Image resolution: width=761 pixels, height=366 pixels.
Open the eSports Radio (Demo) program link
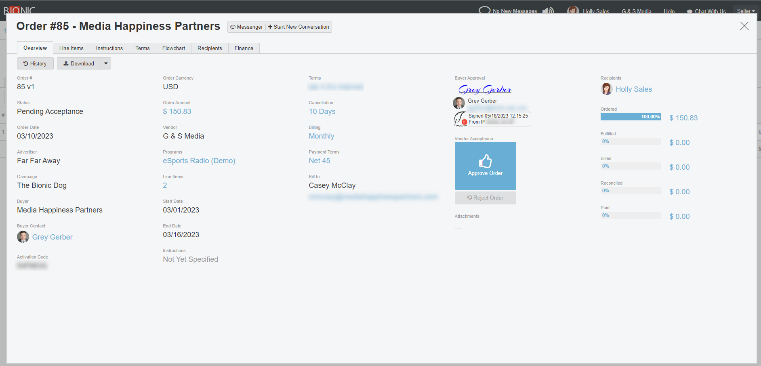click(x=199, y=161)
